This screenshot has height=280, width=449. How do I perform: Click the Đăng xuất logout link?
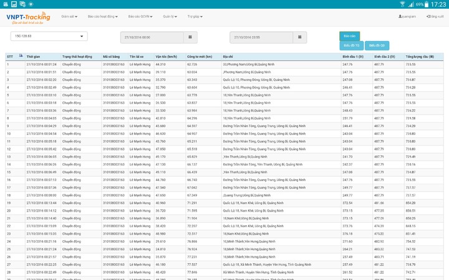point(435,17)
